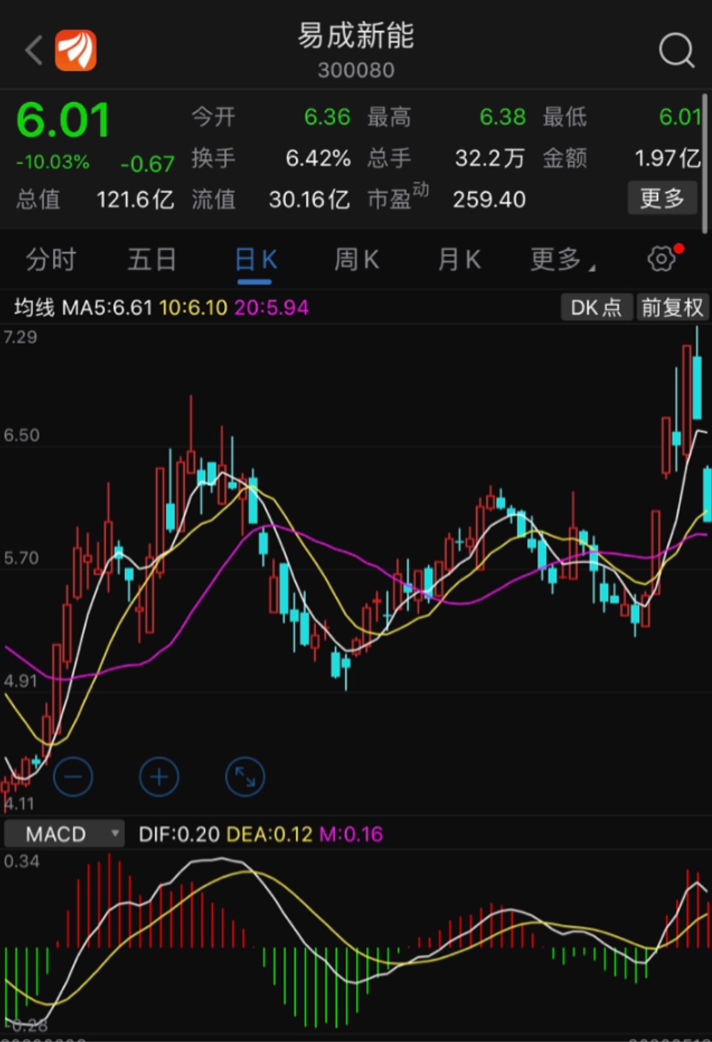Screen dimensions: 712x1042
Task: Click the 前复权 adjustment button
Action: coord(672,307)
